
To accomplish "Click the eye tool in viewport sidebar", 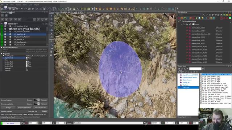I will (x=51, y=55).
